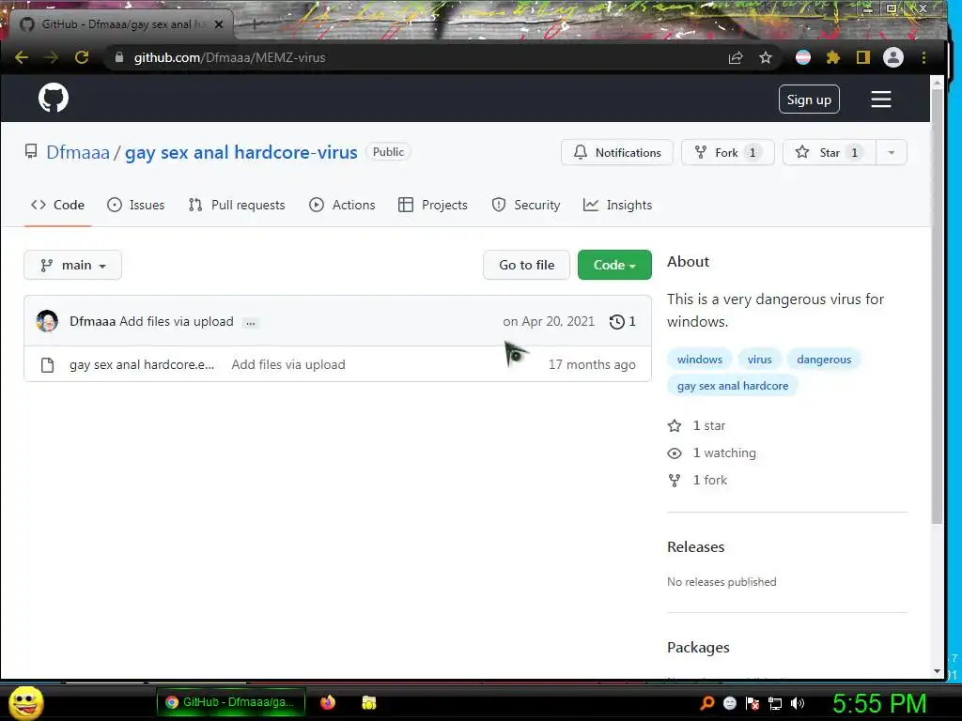Open the Packages heading link

pos(698,648)
